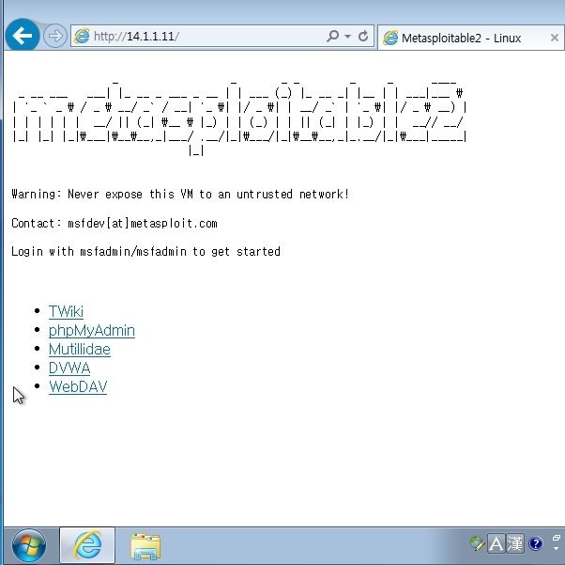Click the Hanja conversion (漢) button
565x565 pixels.
515,543
